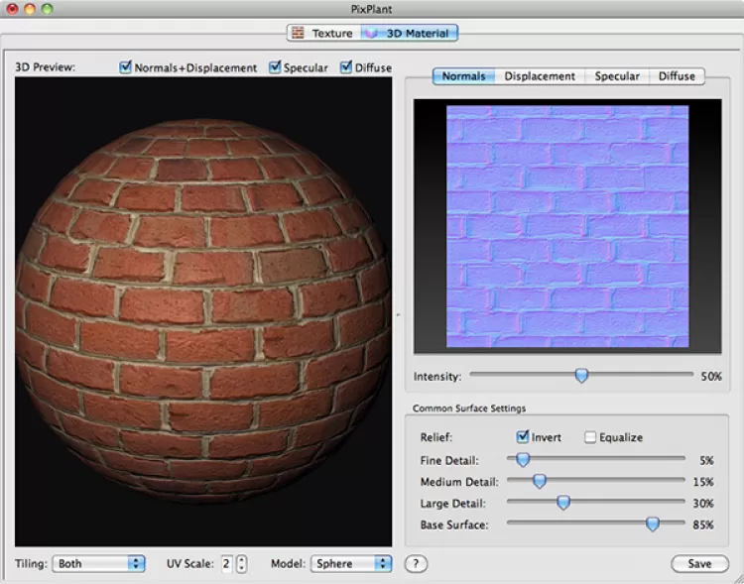Show the Displacement map tab

(x=540, y=76)
